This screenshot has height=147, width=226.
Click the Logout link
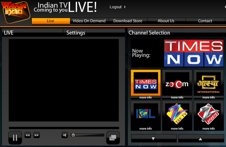coord(115,7)
